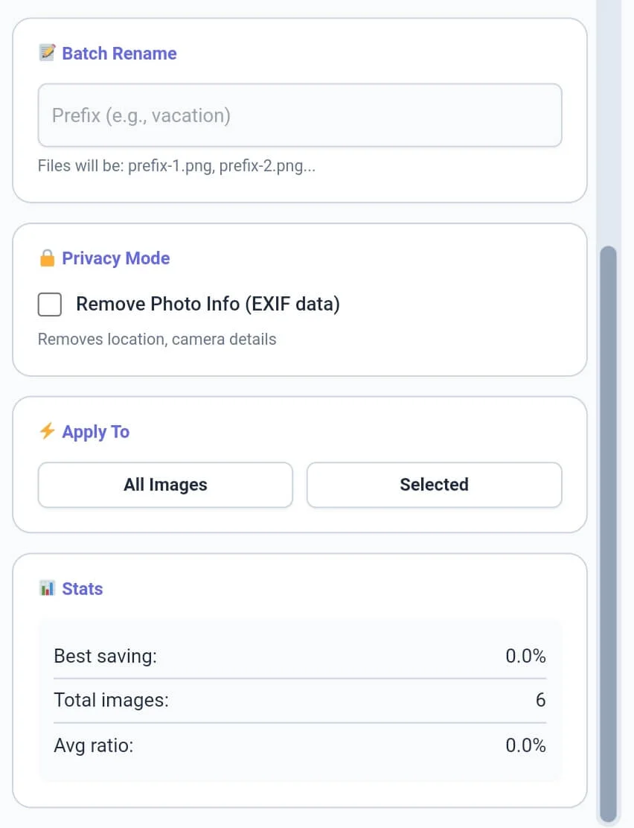Click the Batch Rename section heading

[x=119, y=54]
